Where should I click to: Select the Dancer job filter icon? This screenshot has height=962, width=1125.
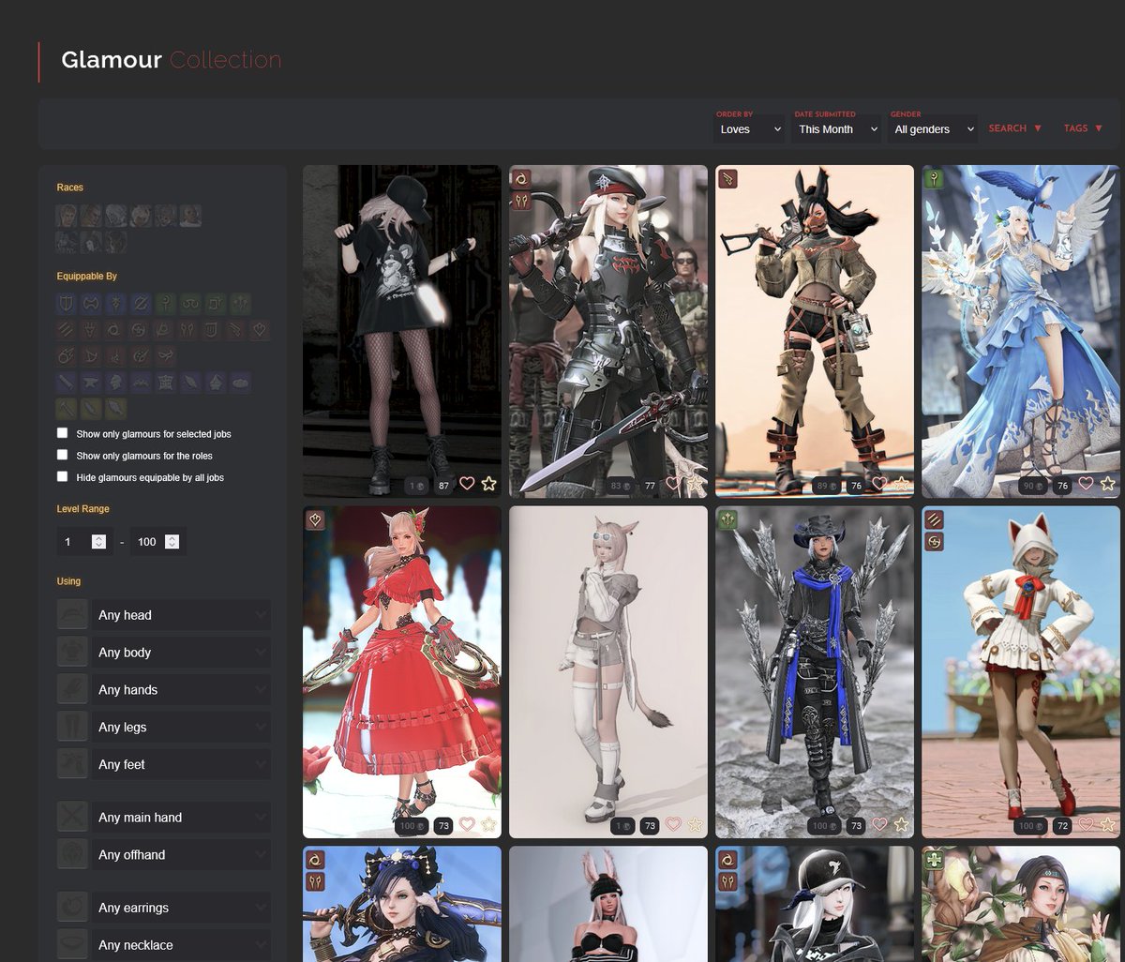[x=260, y=330]
